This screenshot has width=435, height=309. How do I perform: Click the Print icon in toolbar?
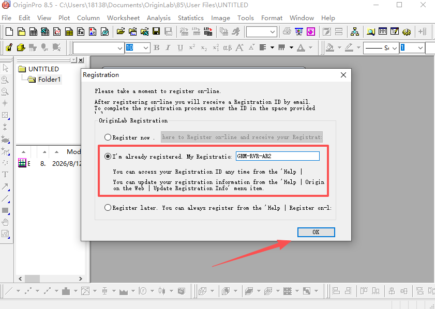287,32
